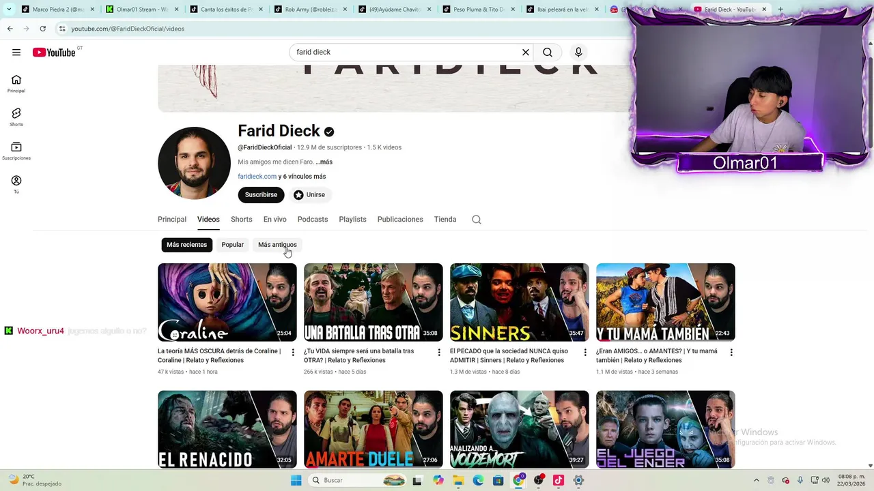Image resolution: width=874 pixels, height=491 pixels.
Task: Go back in the browser
Action: [10, 29]
